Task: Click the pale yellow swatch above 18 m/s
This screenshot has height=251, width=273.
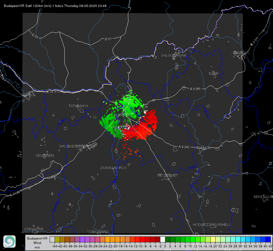Action: 213,239
